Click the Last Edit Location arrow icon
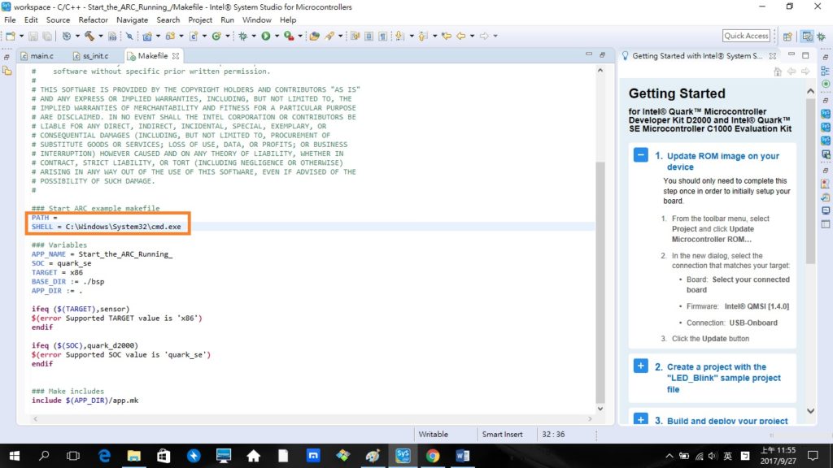This screenshot has width=833, height=468. pyautogui.click(x=447, y=36)
